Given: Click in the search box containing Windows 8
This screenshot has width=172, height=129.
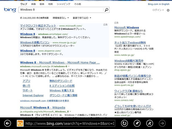Looking at the screenshot, I should 61,10.
